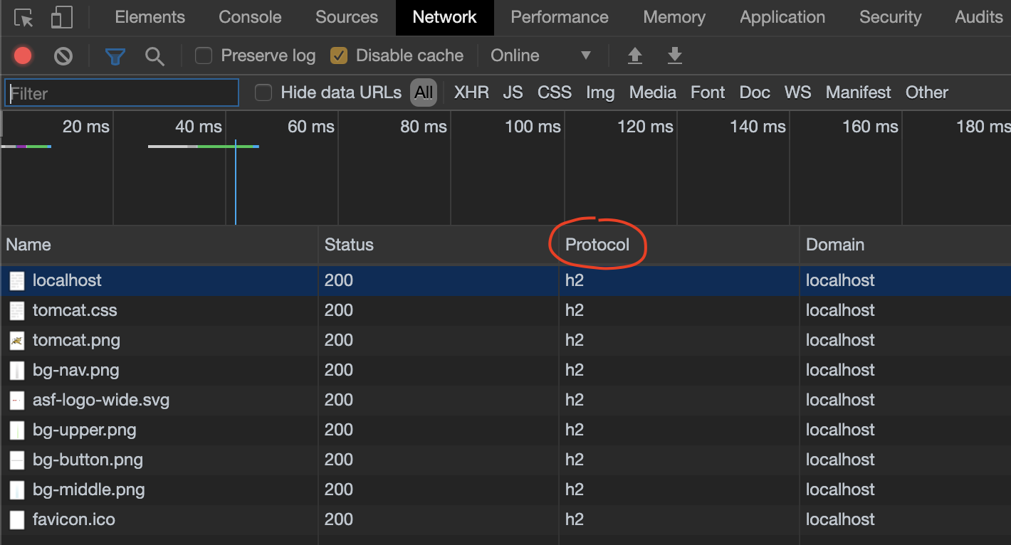Click the blue marker line in overview timeline

point(236,183)
